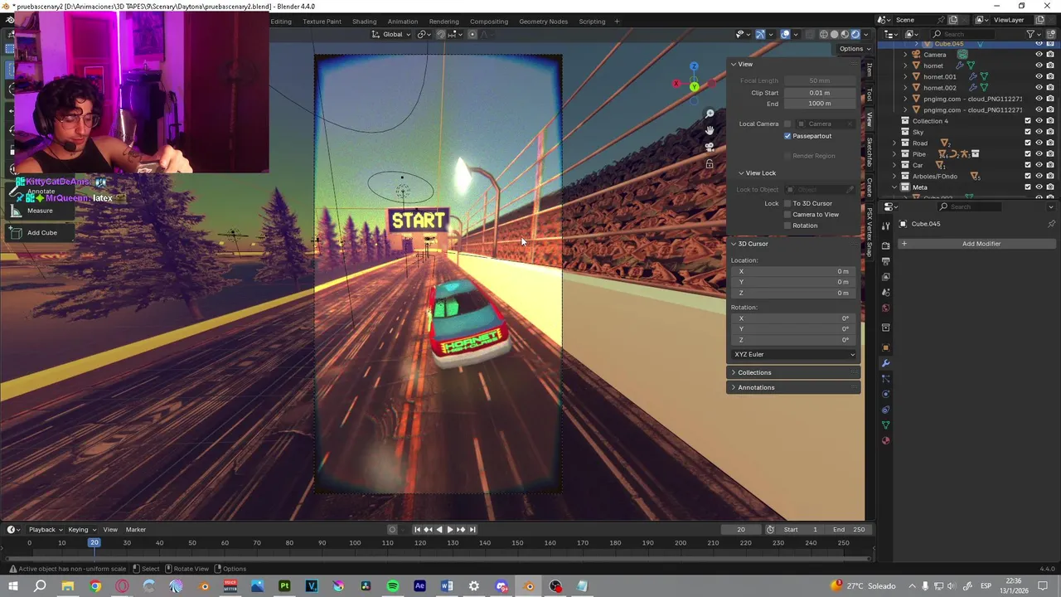1061x597 pixels.
Task: Toggle snapping magnet icon
Action: tap(440, 34)
